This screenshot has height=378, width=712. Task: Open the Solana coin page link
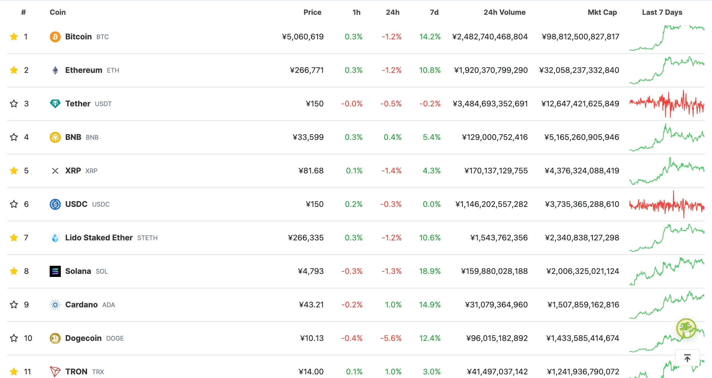click(78, 271)
